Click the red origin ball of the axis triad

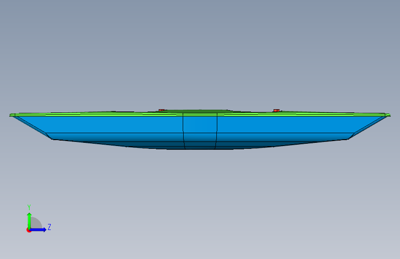[x=29, y=230]
